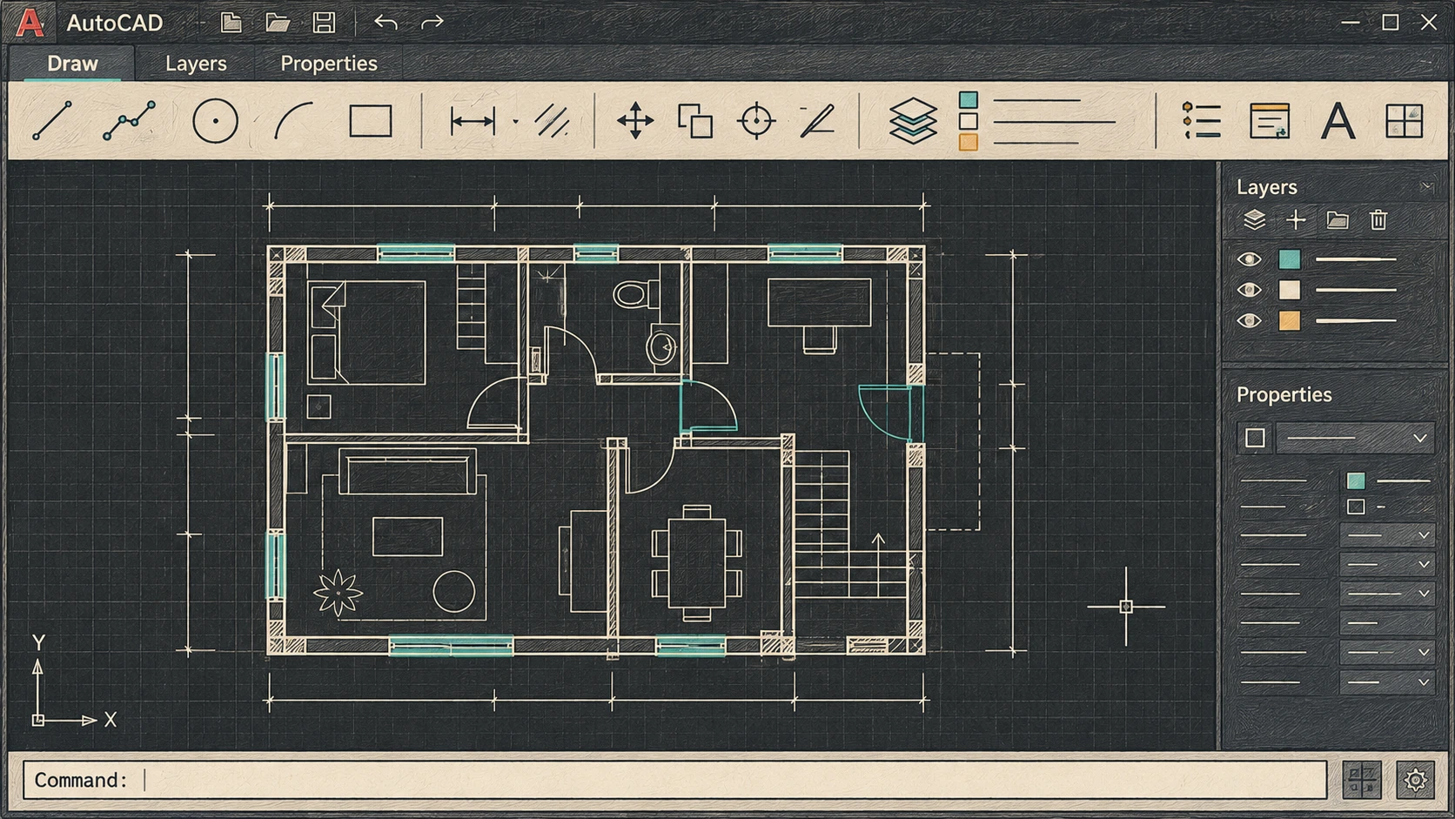This screenshot has width=1455, height=819.
Task: Open the layer folder icon in Layers panel
Action: [x=1338, y=220]
